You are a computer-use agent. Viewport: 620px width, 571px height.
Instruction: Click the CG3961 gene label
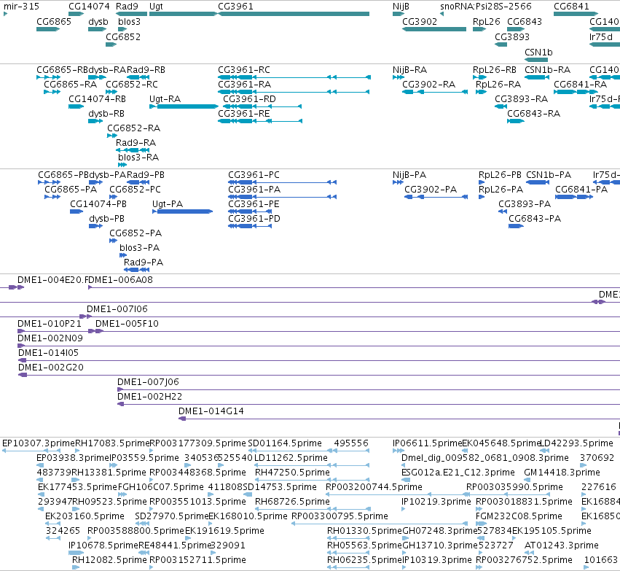(x=235, y=7)
